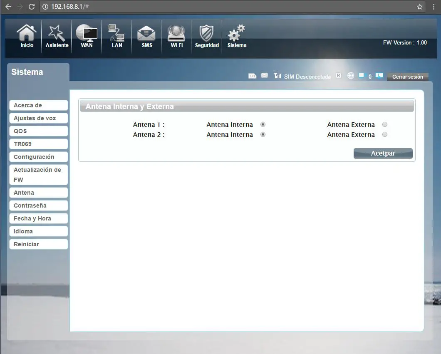This screenshot has width=441, height=354.
Task: Open the SMS envelope icon
Action: point(147,36)
